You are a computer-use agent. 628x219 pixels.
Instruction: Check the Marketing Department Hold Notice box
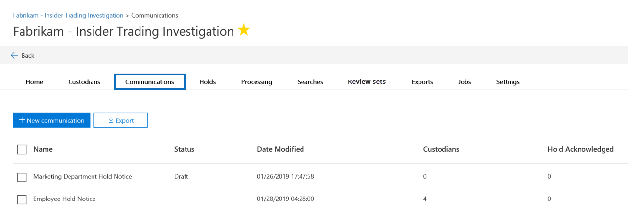(22, 178)
